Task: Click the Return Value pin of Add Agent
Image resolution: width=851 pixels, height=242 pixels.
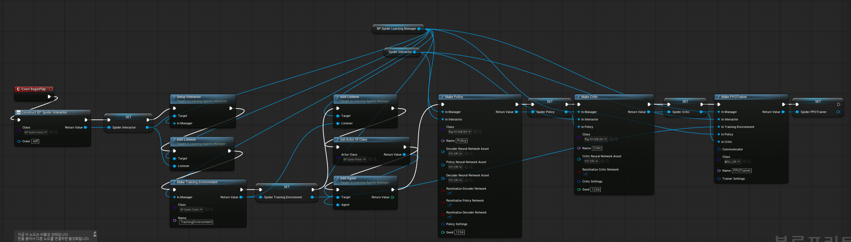Action: (x=392, y=197)
